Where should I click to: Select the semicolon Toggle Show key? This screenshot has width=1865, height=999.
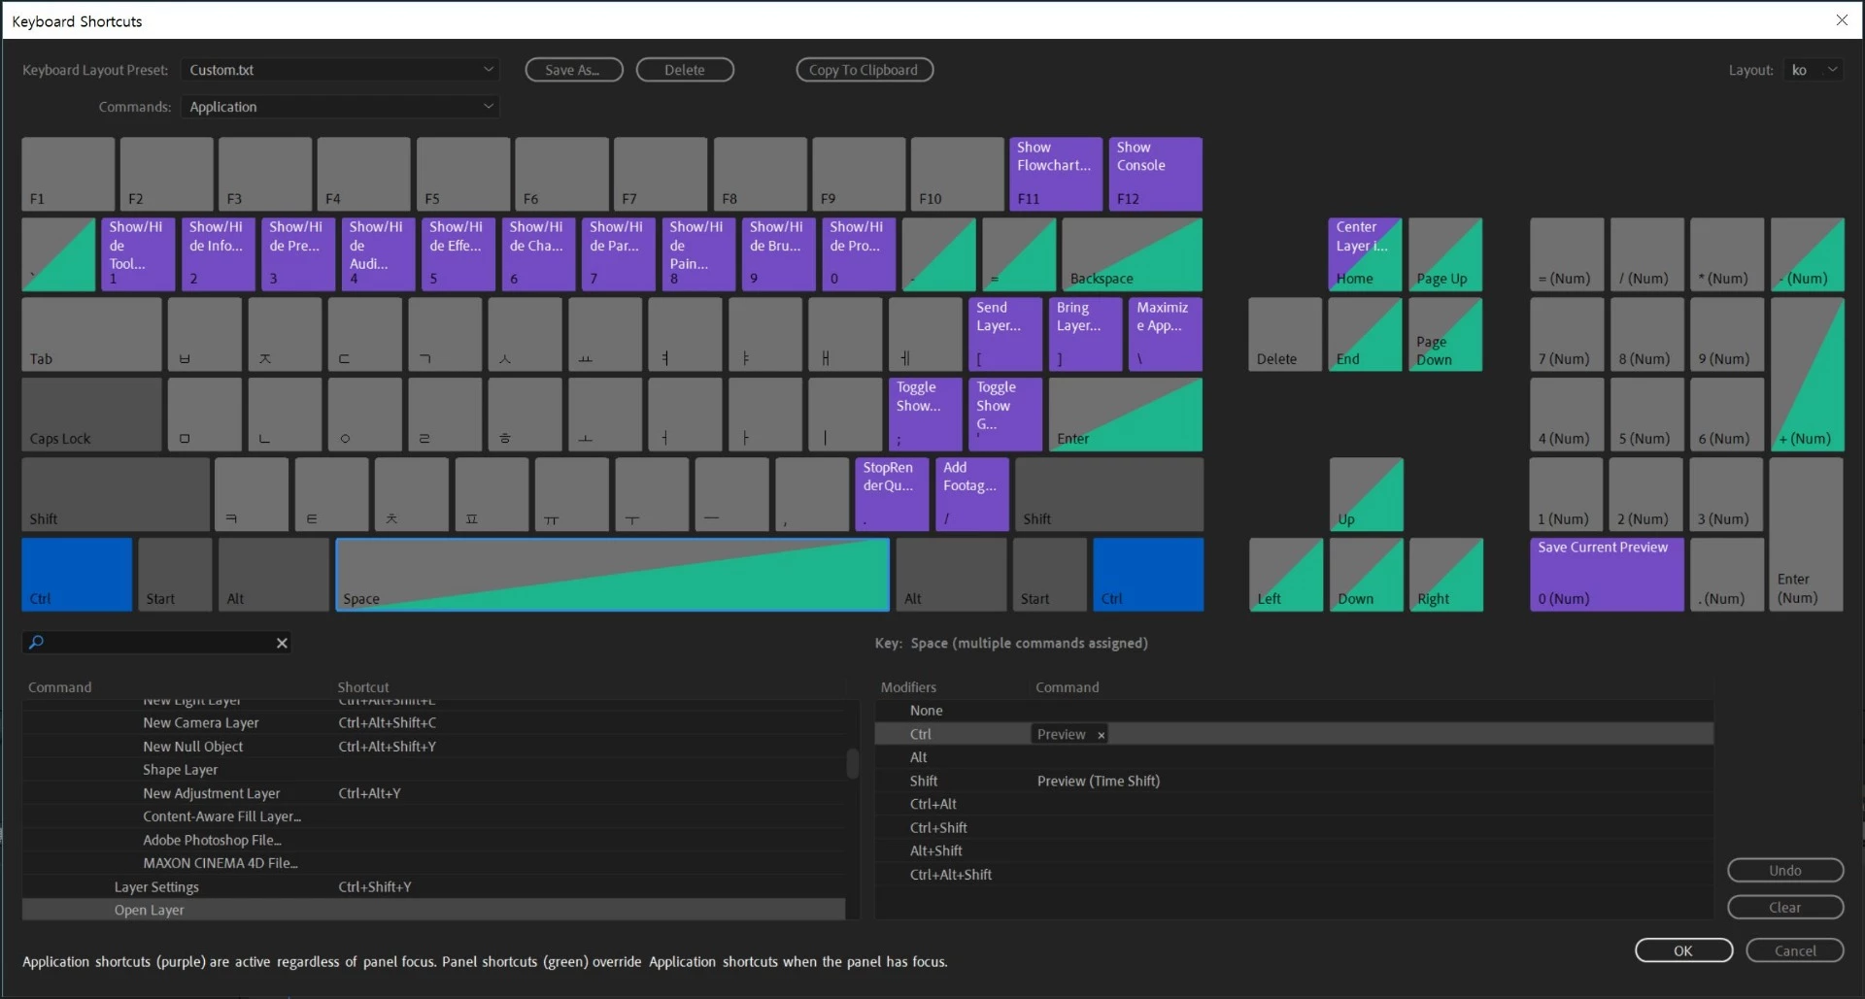(x=925, y=415)
